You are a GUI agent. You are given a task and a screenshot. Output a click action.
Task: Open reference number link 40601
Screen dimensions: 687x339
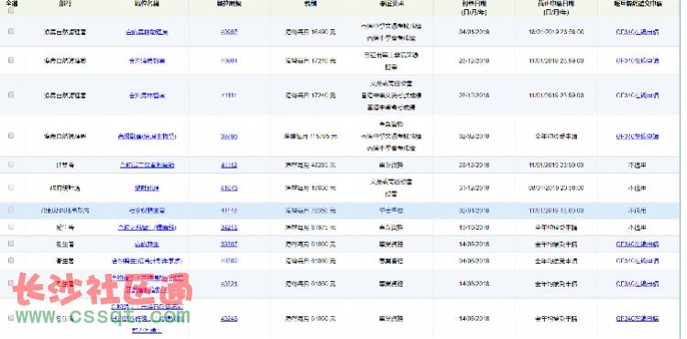click(x=229, y=60)
